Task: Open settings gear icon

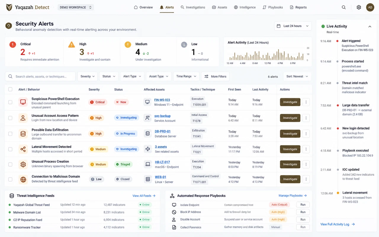Action: point(359,7)
